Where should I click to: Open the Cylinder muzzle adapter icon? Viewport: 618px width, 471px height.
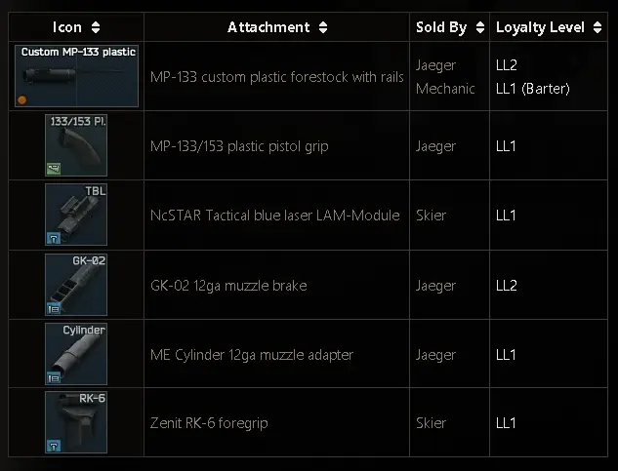click(76, 354)
